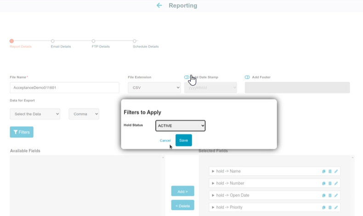Click the File Name input field
The height and width of the screenshot is (216, 363).
tap(65, 88)
